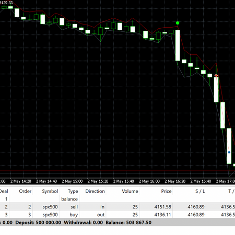Sort deals by the Direction column header
235x235 pixels.
tap(95, 191)
